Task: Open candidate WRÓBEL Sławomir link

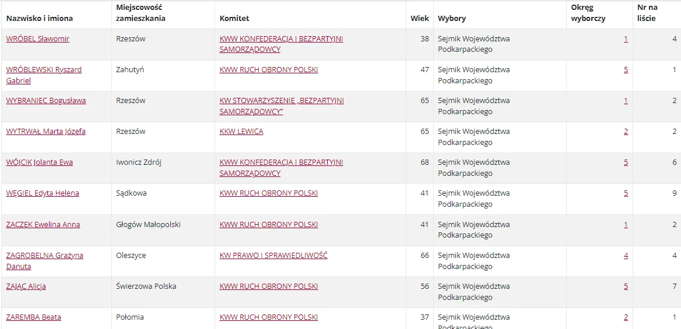Action: pyautogui.click(x=38, y=39)
